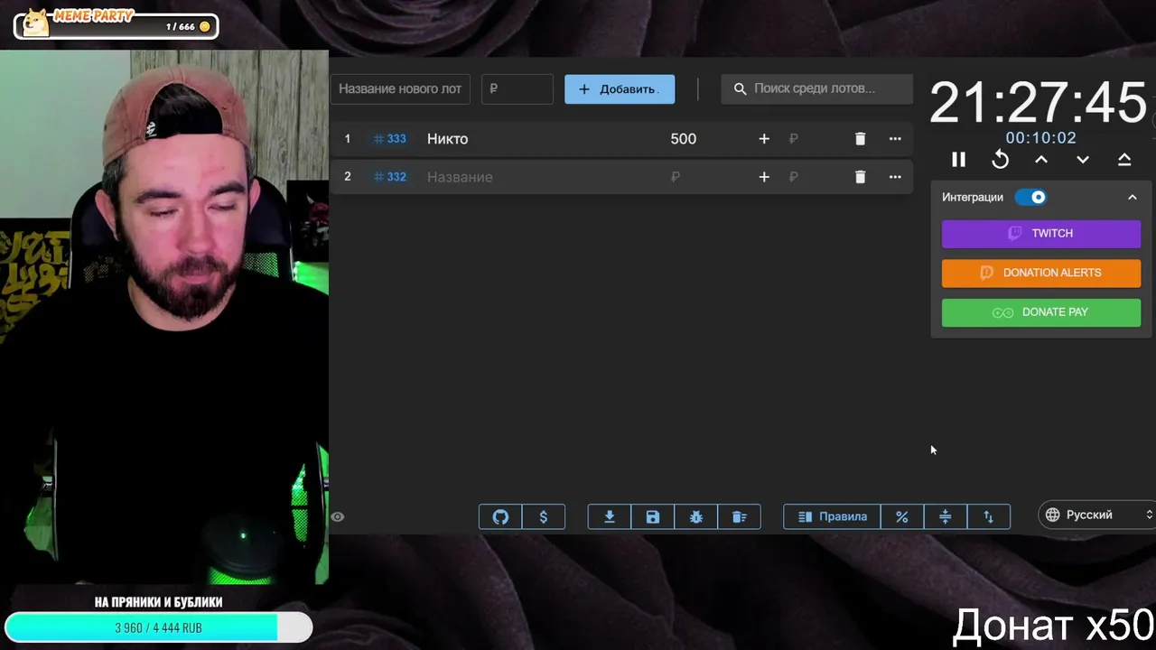Image resolution: width=1156 pixels, height=650 pixels.
Task: Click the Донат x50 label
Action: (1053, 625)
